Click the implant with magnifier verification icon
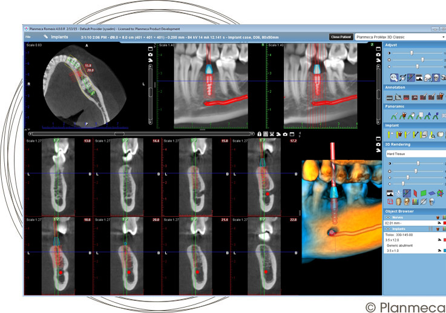Viewport: 446px width, 313px height. 432,135
